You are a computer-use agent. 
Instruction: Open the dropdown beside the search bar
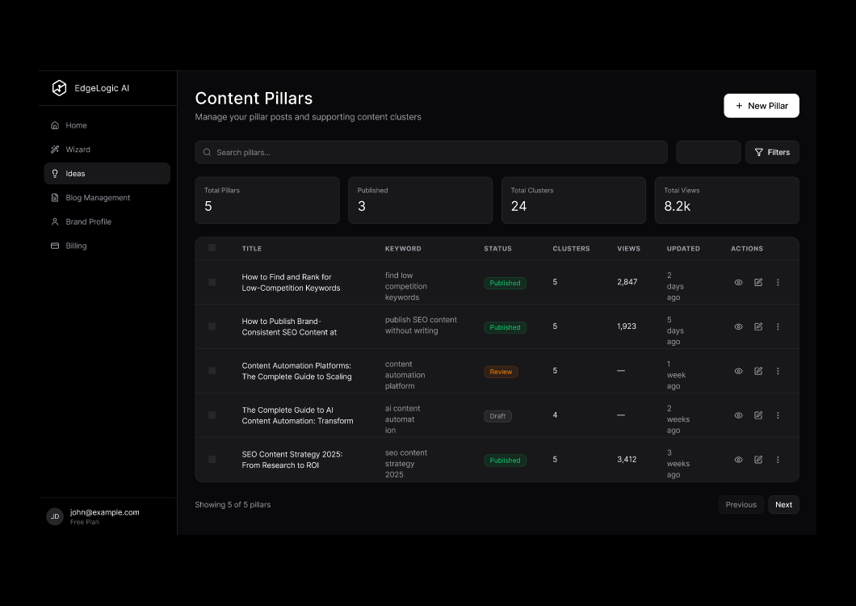point(708,152)
